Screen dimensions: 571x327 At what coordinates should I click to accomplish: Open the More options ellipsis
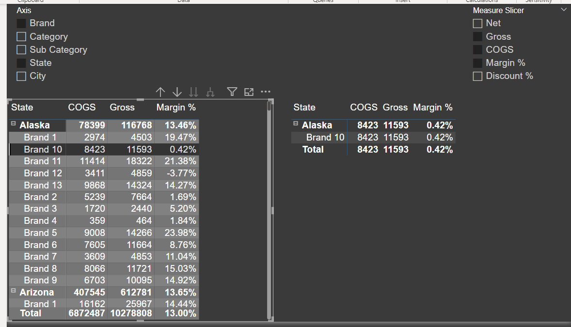point(266,92)
